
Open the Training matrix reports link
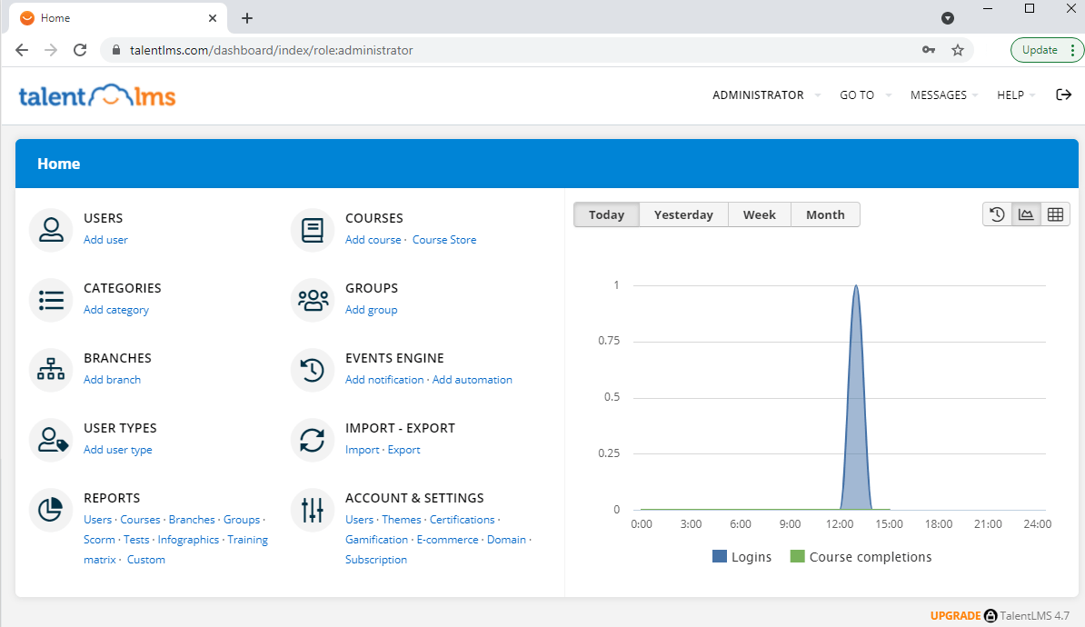[175, 550]
